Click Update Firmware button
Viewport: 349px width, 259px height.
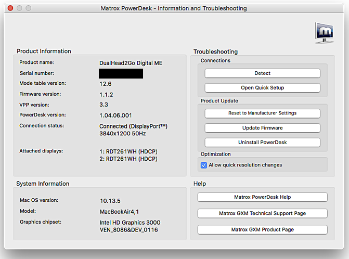(x=263, y=128)
